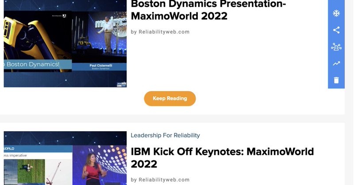Click the Keep Reading button
Screen dimensions: 354x185
[170, 98]
